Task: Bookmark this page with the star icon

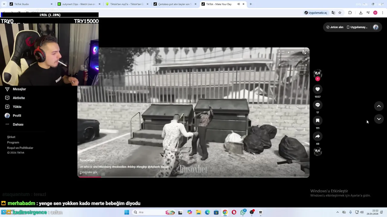Action: 340,13
